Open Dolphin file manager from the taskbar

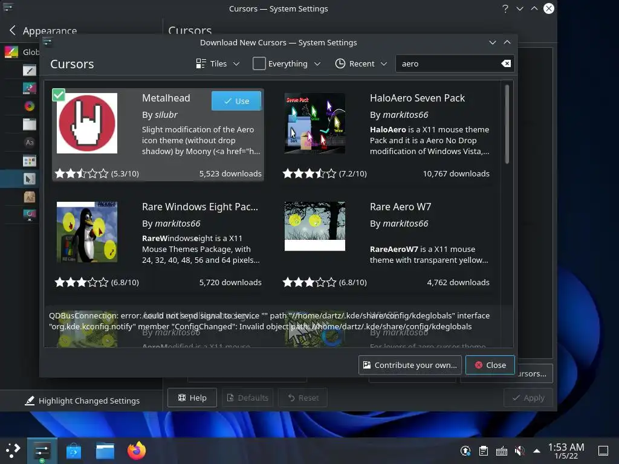click(105, 451)
